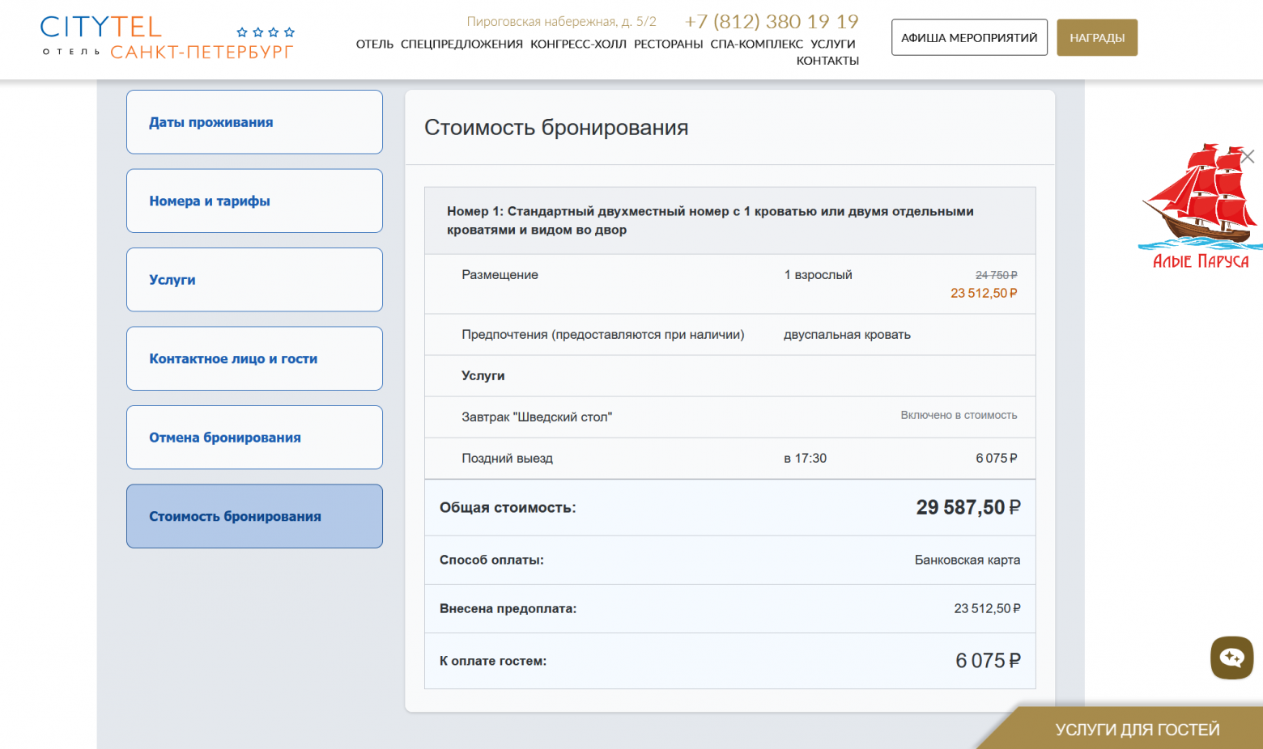This screenshot has height=749, width=1263.
Task: Click the К оплате гостем amount 6 075 ₽
Action: 988,661
